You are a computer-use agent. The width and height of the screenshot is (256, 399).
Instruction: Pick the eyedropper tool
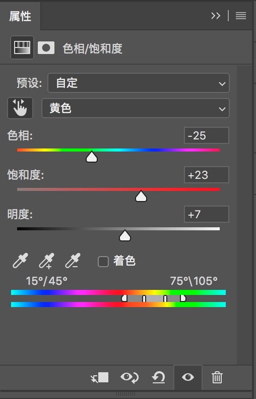20,261
